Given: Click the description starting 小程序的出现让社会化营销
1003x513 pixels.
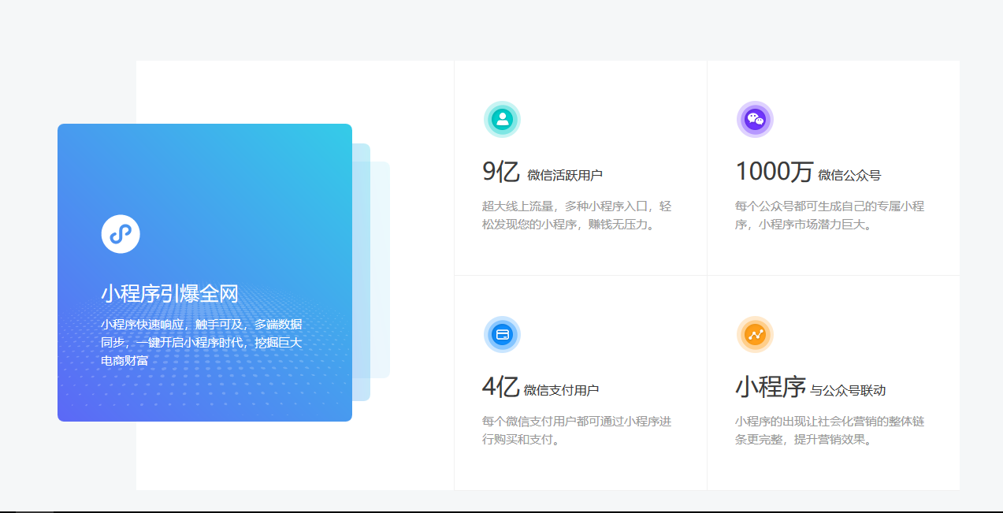Looking at the screenshot, I should click(830, 430).
